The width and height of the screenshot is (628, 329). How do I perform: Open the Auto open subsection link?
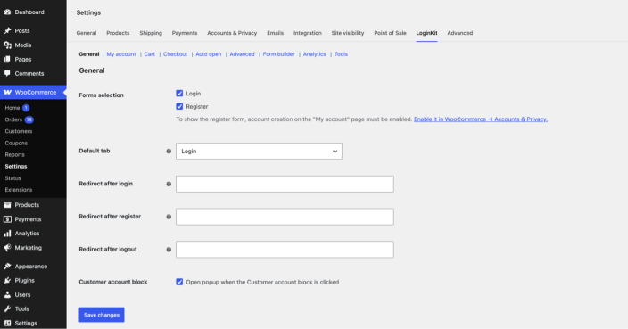(x=208, y=54)
